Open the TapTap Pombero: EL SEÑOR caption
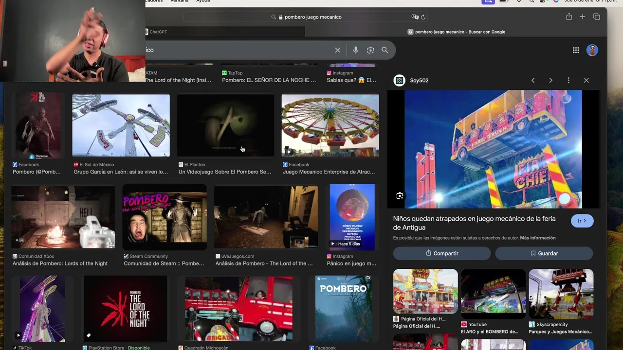623x350 pixels. (x=269, y=80)
